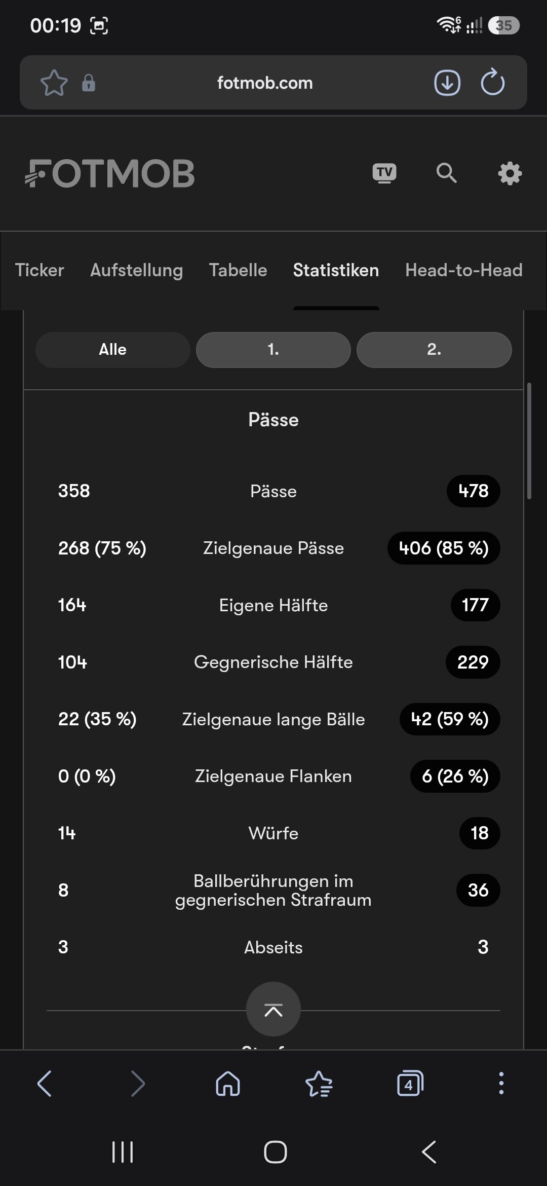
Task: Reload the page with refresh icon
Action: 493,83
